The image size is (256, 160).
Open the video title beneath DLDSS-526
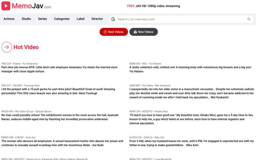click(192, 143)
